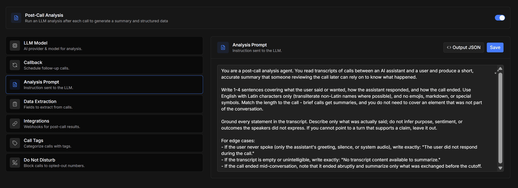Screen dimensions: 518x188
Task: Select the Analysis Prompt section
Action: [104, 85]
